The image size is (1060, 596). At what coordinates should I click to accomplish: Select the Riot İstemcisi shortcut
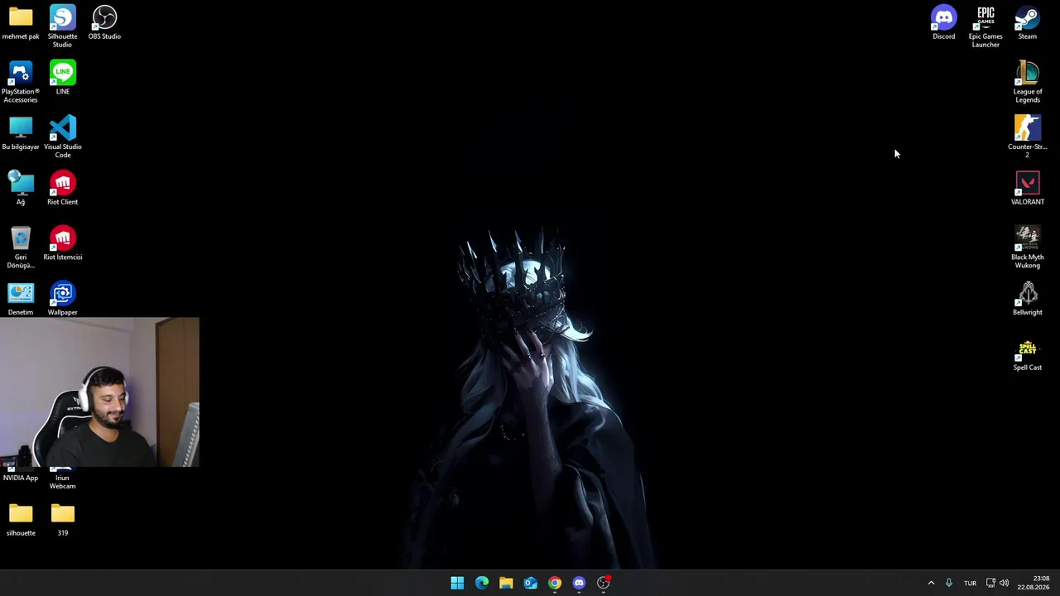[x=62, y=243]
